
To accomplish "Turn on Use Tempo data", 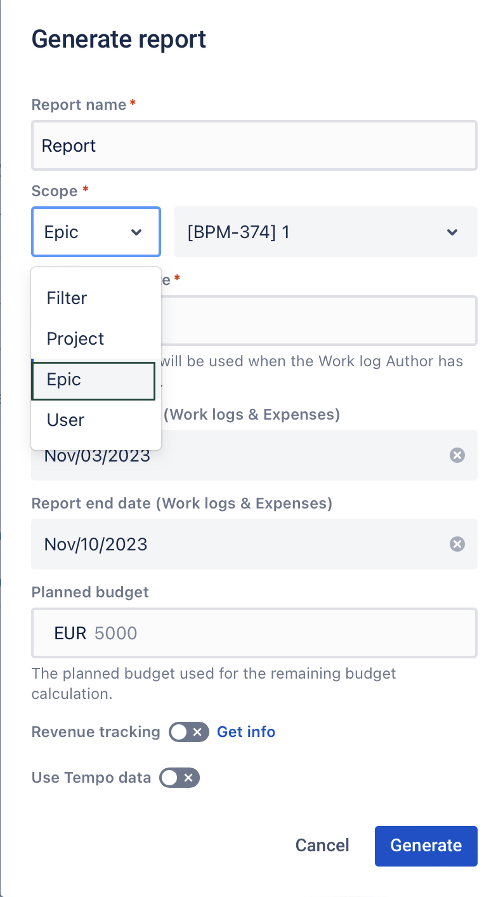I will click(180, 778).
